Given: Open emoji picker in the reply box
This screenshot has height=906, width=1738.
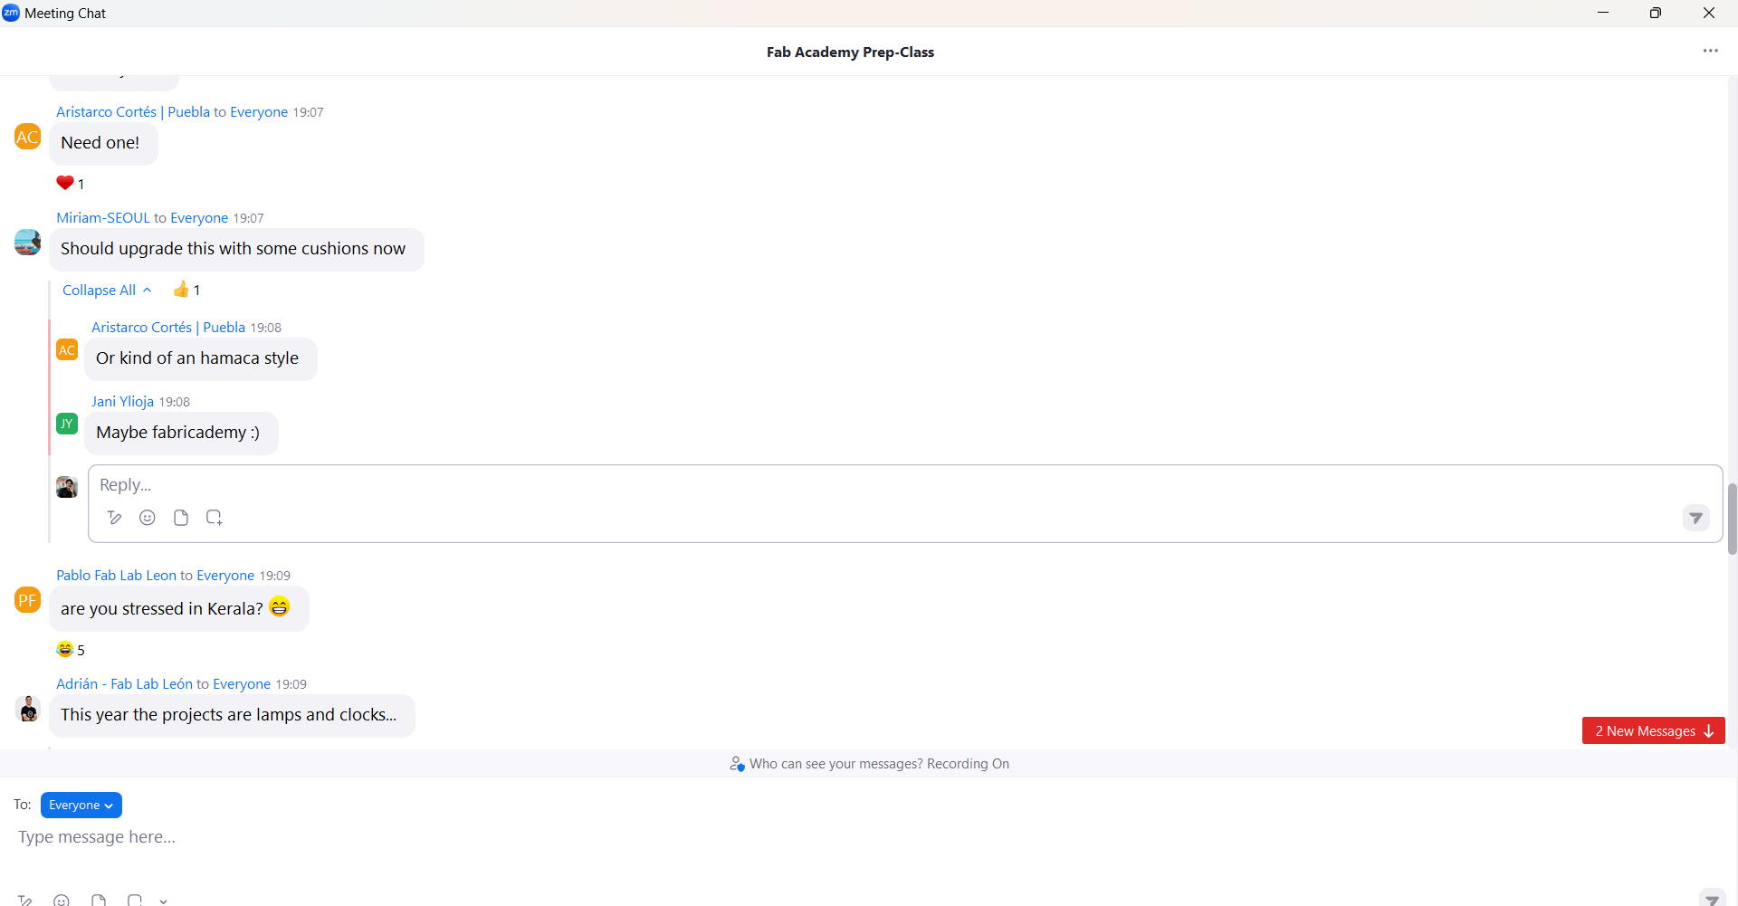Looking at the screenshot, I should coord(148,518).
